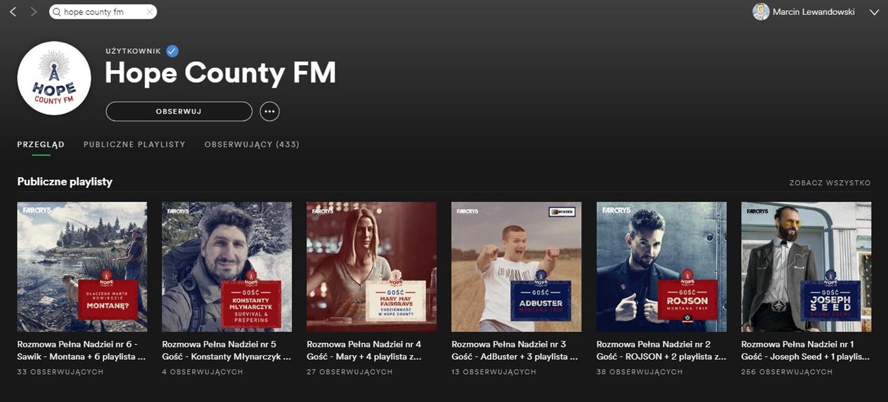Focus the hope county fm search box
The height and width of the screenshot is (402, 888).
tap(103, 12)
